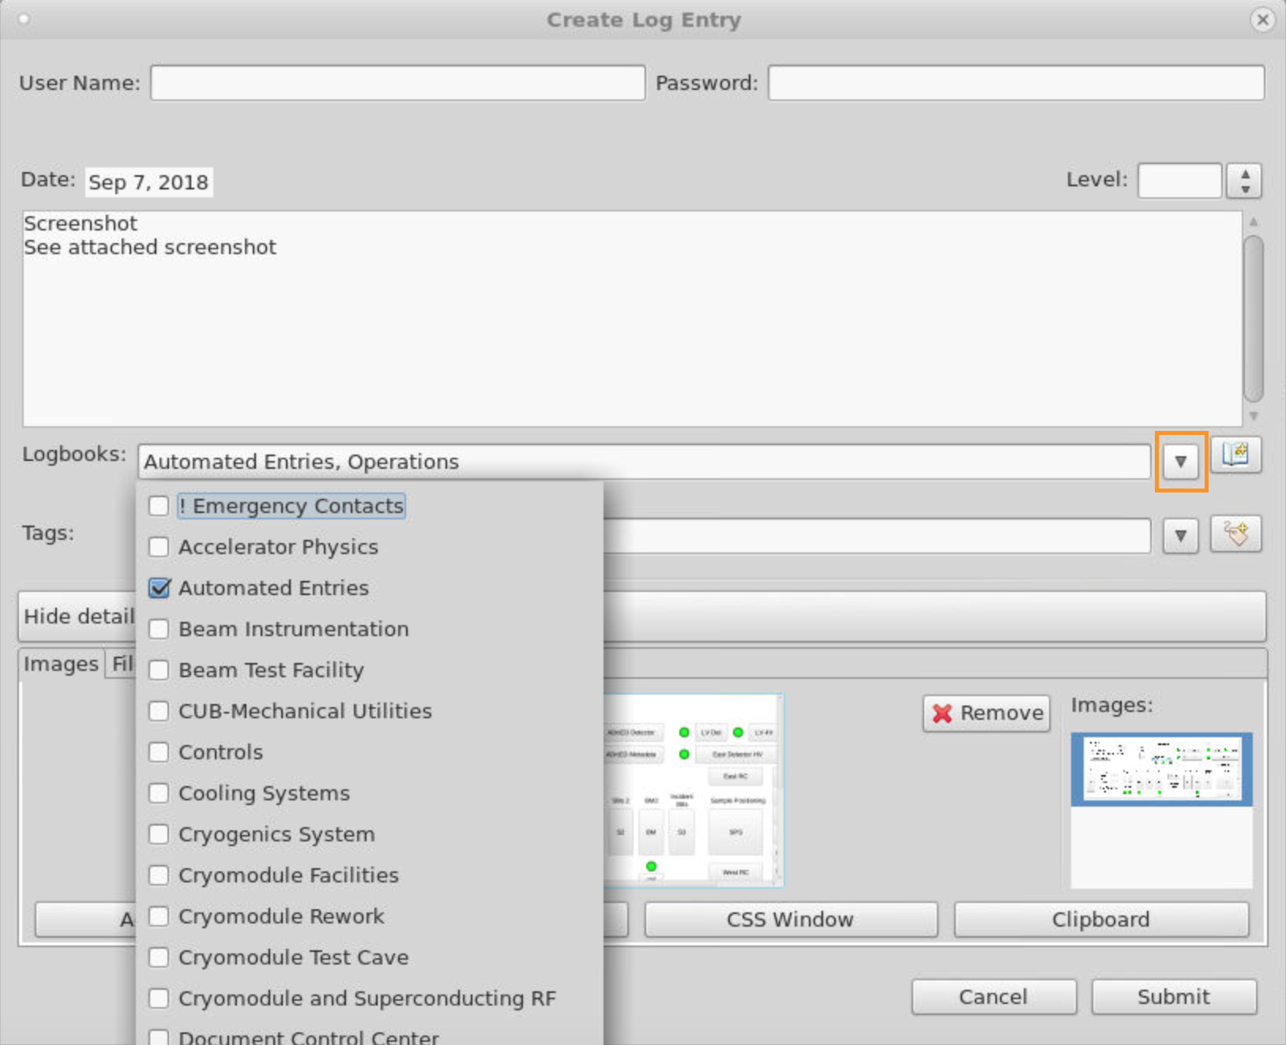Expand the Tags dropdown arrow
The height and width of the screenshot is (1045, 1286).
(1181, 536)
